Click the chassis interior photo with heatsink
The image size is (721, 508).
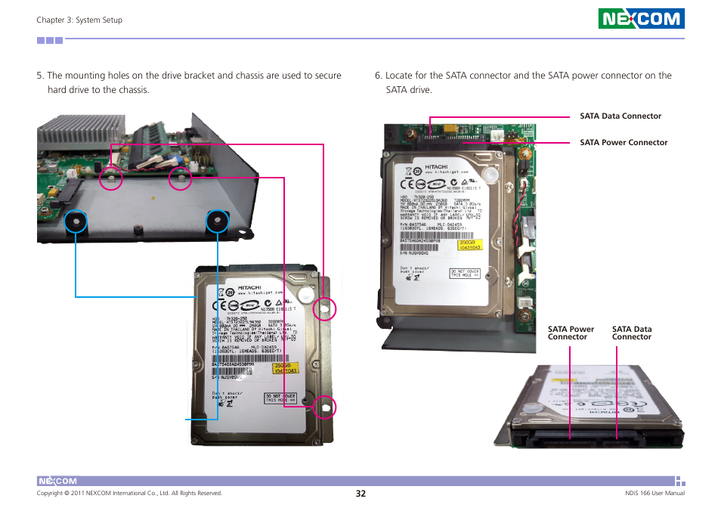pos(147,178)
